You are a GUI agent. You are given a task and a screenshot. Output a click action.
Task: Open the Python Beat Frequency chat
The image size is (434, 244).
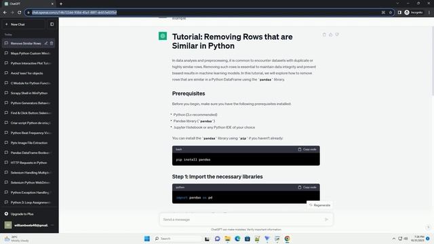(28, 133)
